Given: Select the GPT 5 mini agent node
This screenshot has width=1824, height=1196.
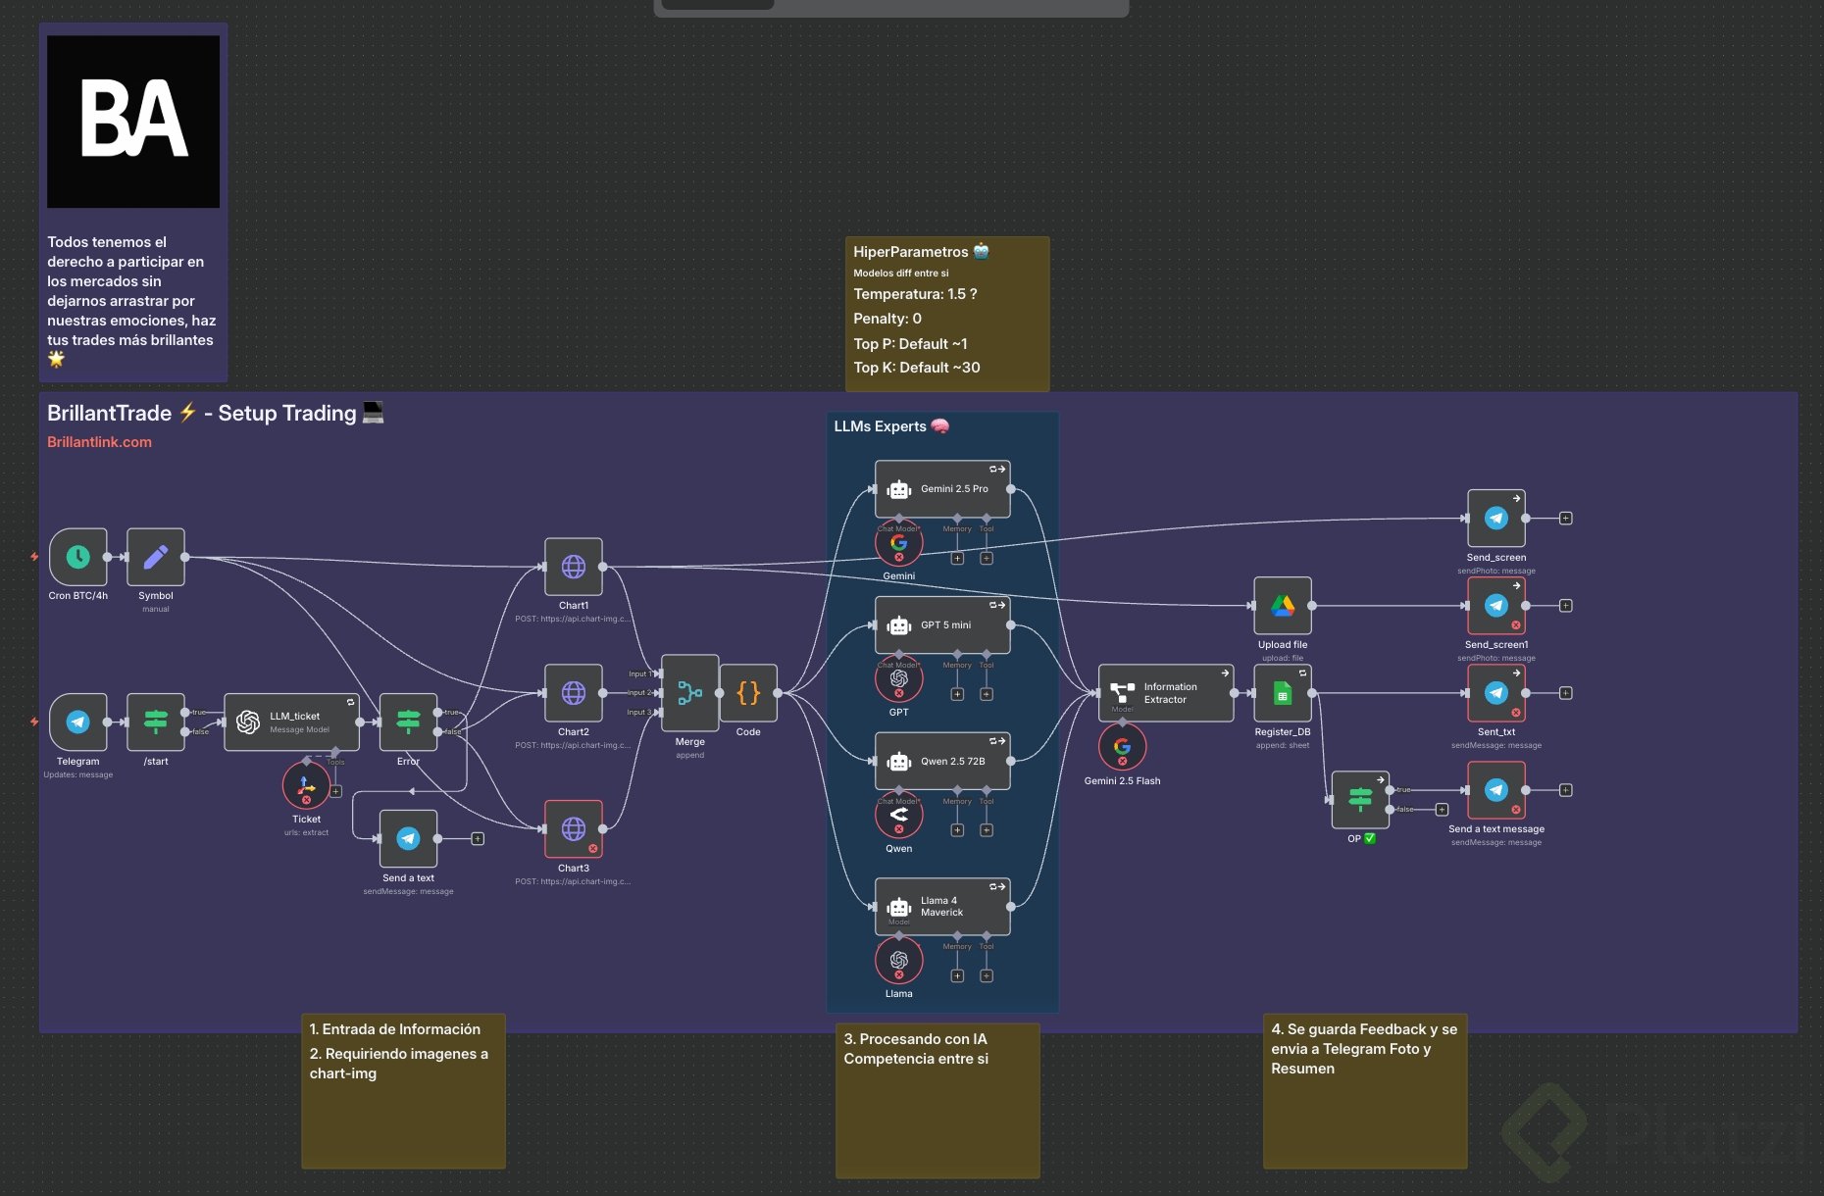Looking at the screenshot, I should [942, 624].
